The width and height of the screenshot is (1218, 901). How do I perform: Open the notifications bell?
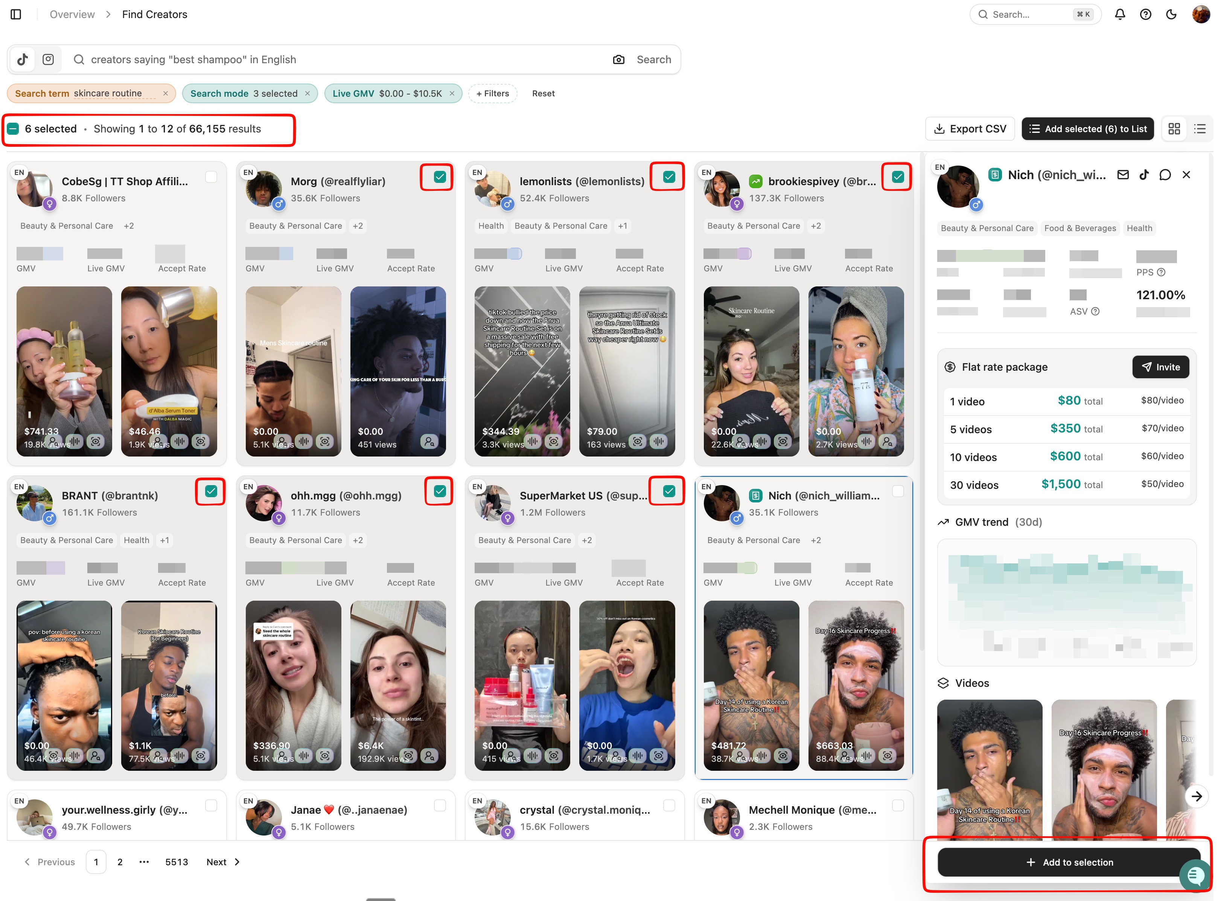pyautogui.click(x=1120, y=14)
